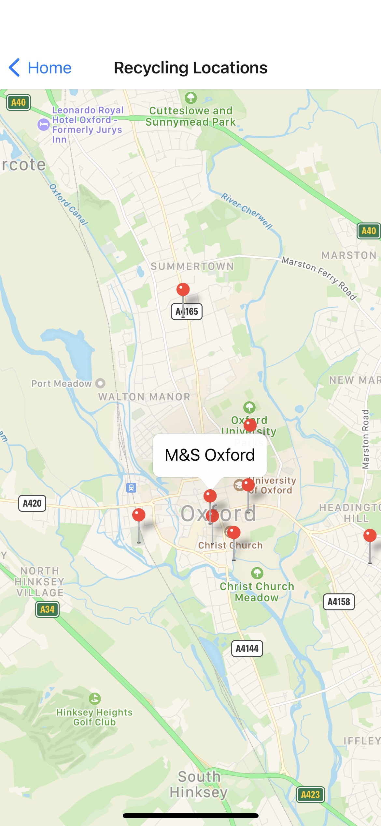Select the Cutteslowe and Sunnymead Park tree icon

pyautogui.click(x=191, y=98)
